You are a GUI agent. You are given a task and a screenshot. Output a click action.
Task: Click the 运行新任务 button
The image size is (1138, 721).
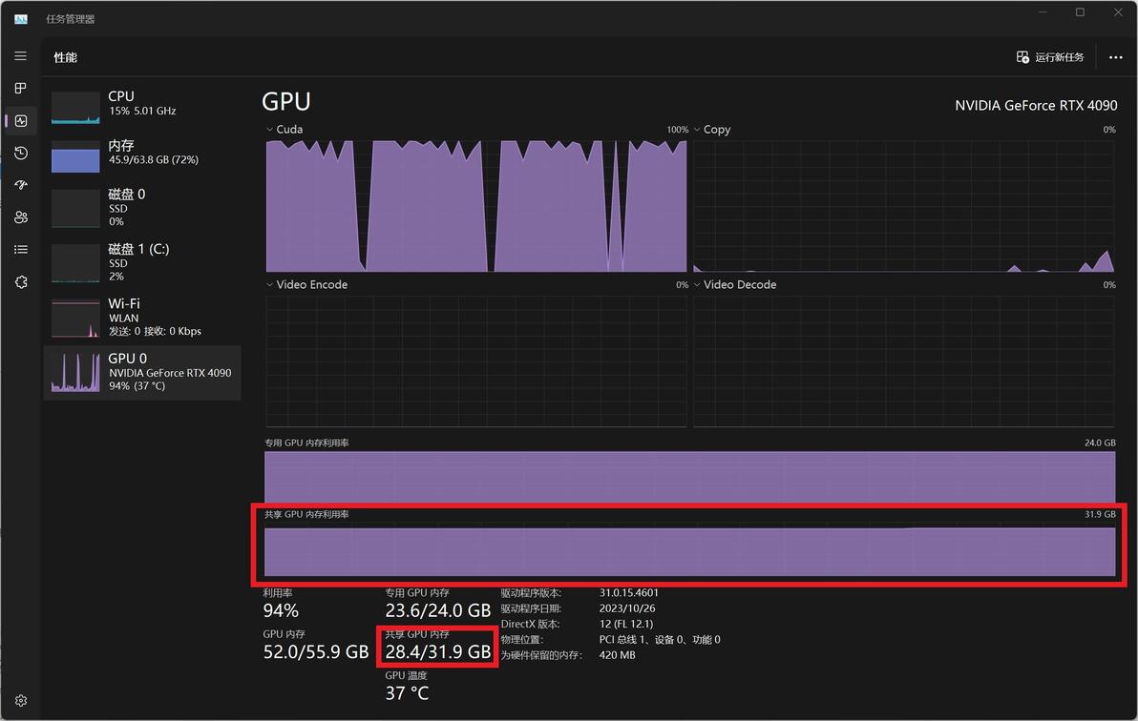click(x=1050, y=57)
